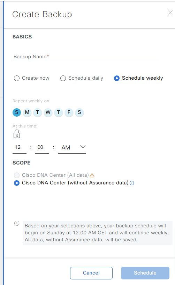The height and width of the screenshot is (285, 175).
Task: Click the lock icon under At this time
Action: 17,134
